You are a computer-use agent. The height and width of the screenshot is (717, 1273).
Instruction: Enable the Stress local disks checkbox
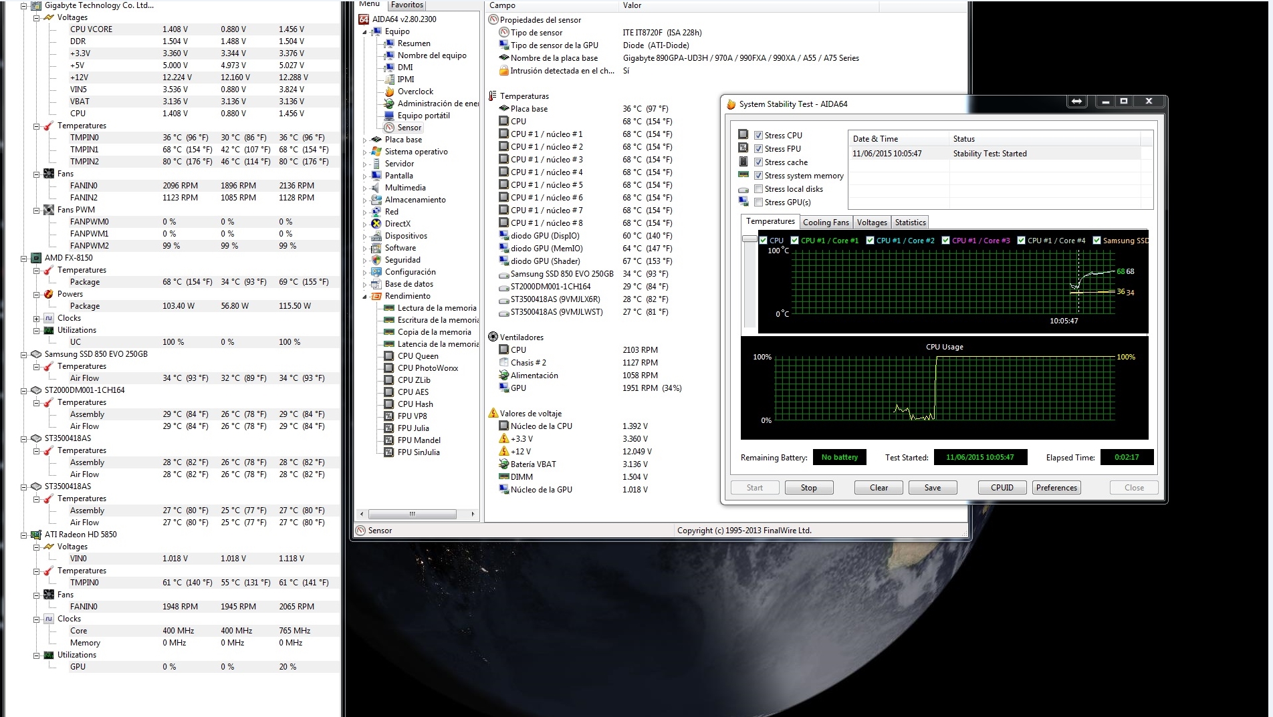tap(758, 189)
